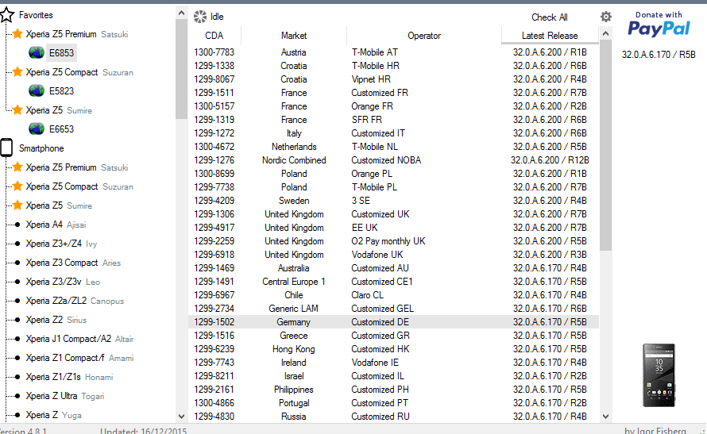
Task: Click the Favorites star icon
Action: coord(7,15)
